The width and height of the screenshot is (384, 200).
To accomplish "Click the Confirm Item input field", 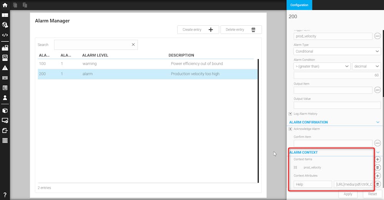I will pos(333,143).
